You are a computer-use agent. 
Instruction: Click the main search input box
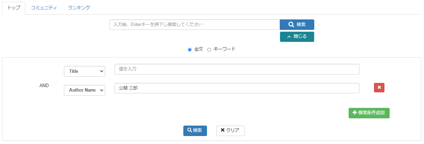click(194, 25)
